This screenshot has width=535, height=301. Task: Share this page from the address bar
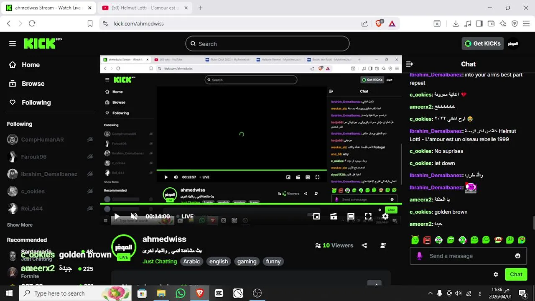click(x=364, y=23)
